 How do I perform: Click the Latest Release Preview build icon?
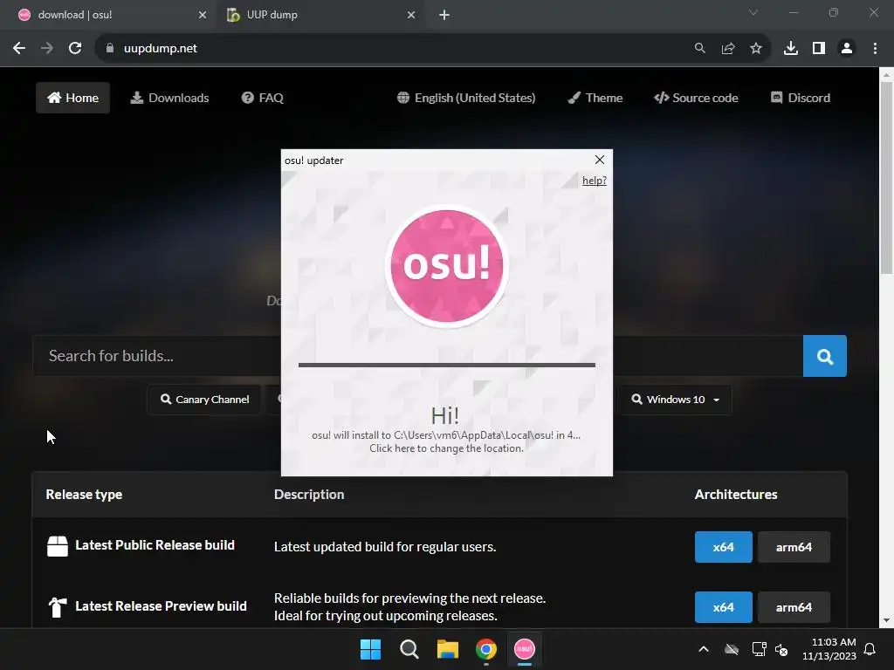(58, 607)
